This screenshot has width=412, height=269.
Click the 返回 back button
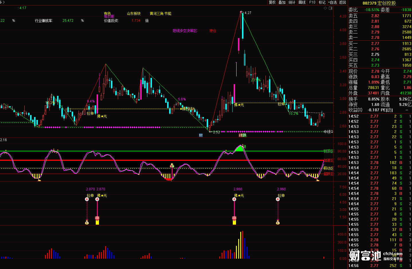click(x=342, y=2)
